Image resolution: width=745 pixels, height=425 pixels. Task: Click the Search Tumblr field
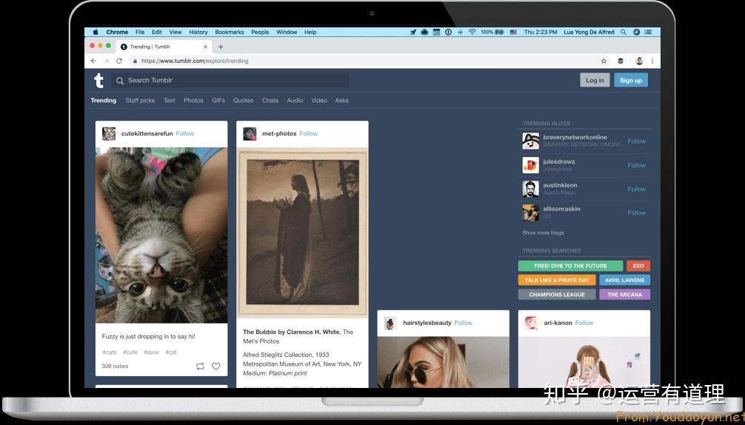230,80
